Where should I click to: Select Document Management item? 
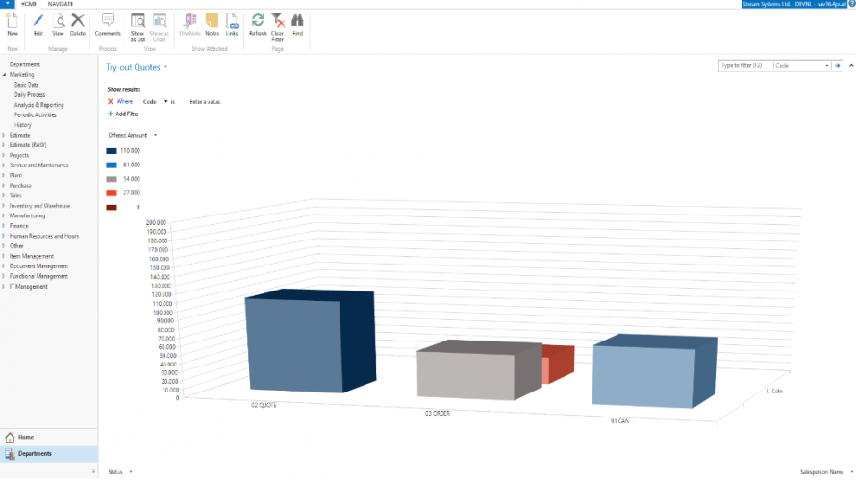click(38, 266)
